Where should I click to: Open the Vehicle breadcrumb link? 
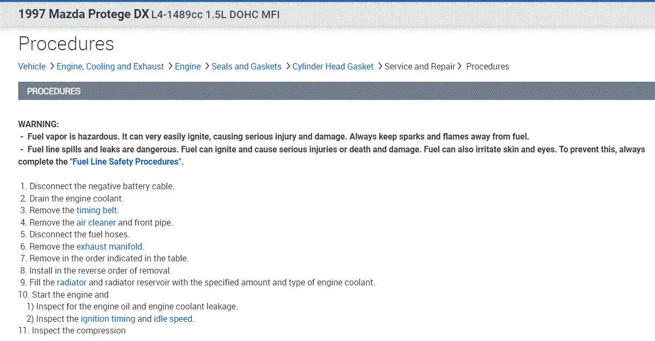[x=32, y=67]
